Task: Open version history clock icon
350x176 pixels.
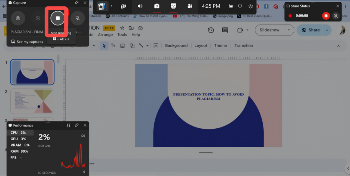Action: pyautogui.click(x=211, y=30)
